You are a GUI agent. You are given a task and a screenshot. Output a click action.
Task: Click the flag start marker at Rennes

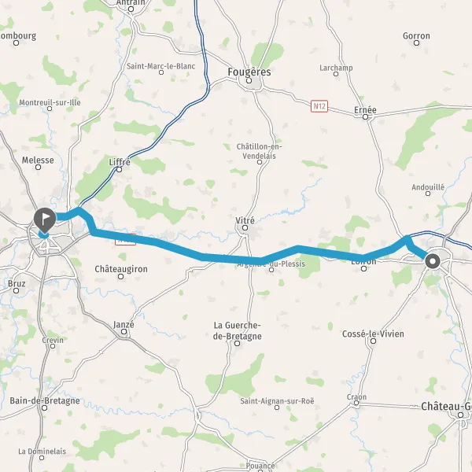click(45, 220)
